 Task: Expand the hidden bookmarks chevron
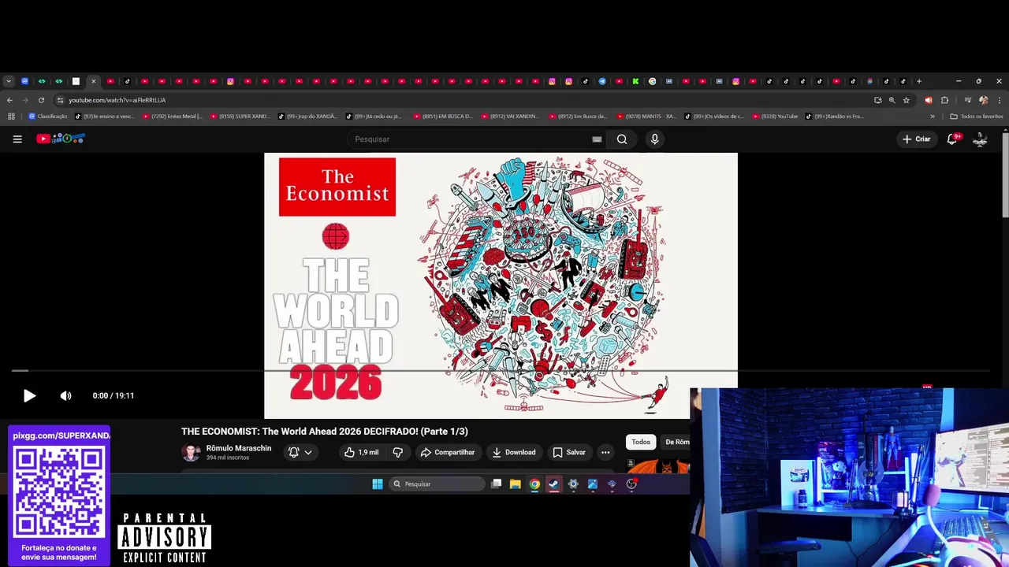point(933,117)
